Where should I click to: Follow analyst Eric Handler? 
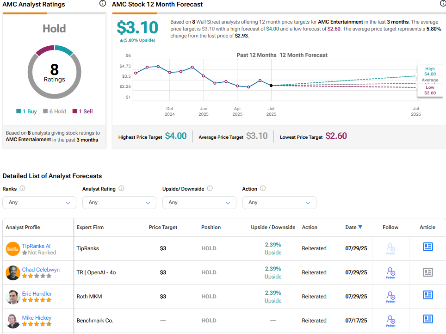point(390,297)
